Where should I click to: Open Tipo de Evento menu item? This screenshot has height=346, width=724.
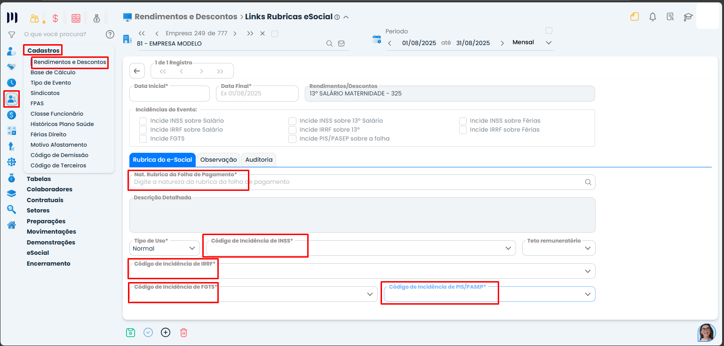coord(51,83)
